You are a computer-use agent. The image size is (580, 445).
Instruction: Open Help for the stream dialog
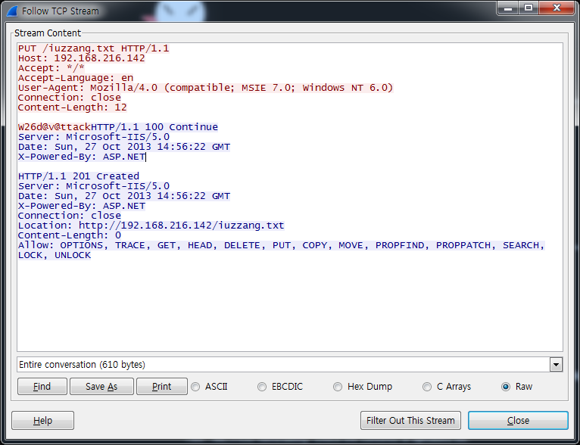point(43,421)
